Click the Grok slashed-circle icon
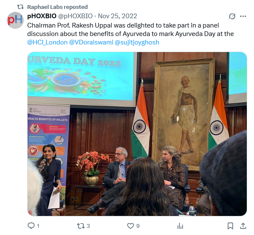Image resolution: width=254 pixels, height=235 pixels. [232, 16]
